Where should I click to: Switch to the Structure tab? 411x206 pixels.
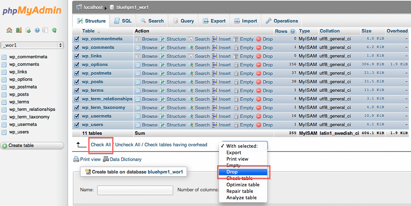click(91, 21)
